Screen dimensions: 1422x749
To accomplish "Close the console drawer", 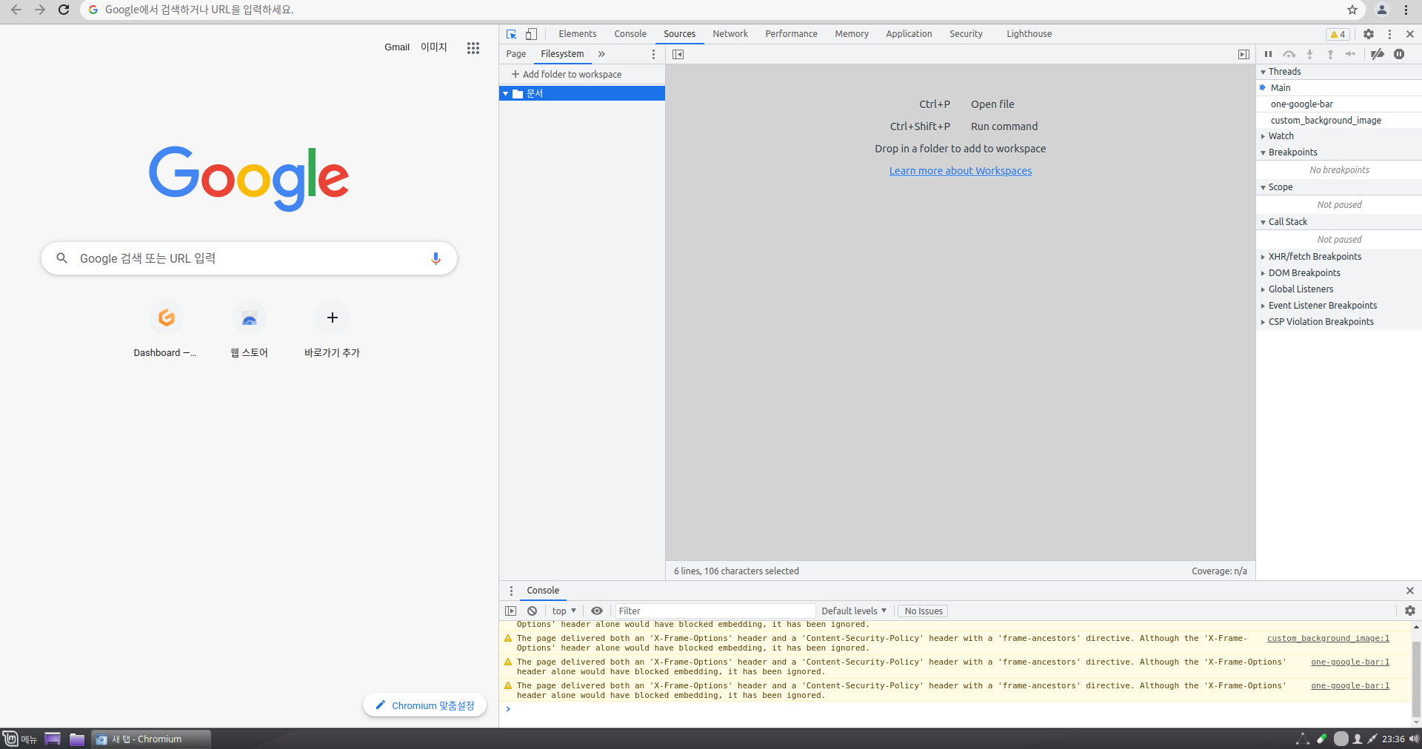I will pos(1410,591).
